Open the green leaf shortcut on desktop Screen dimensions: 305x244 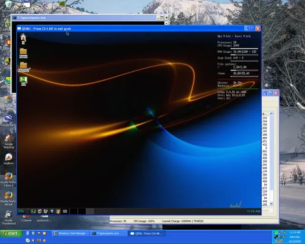coord(62,4)
